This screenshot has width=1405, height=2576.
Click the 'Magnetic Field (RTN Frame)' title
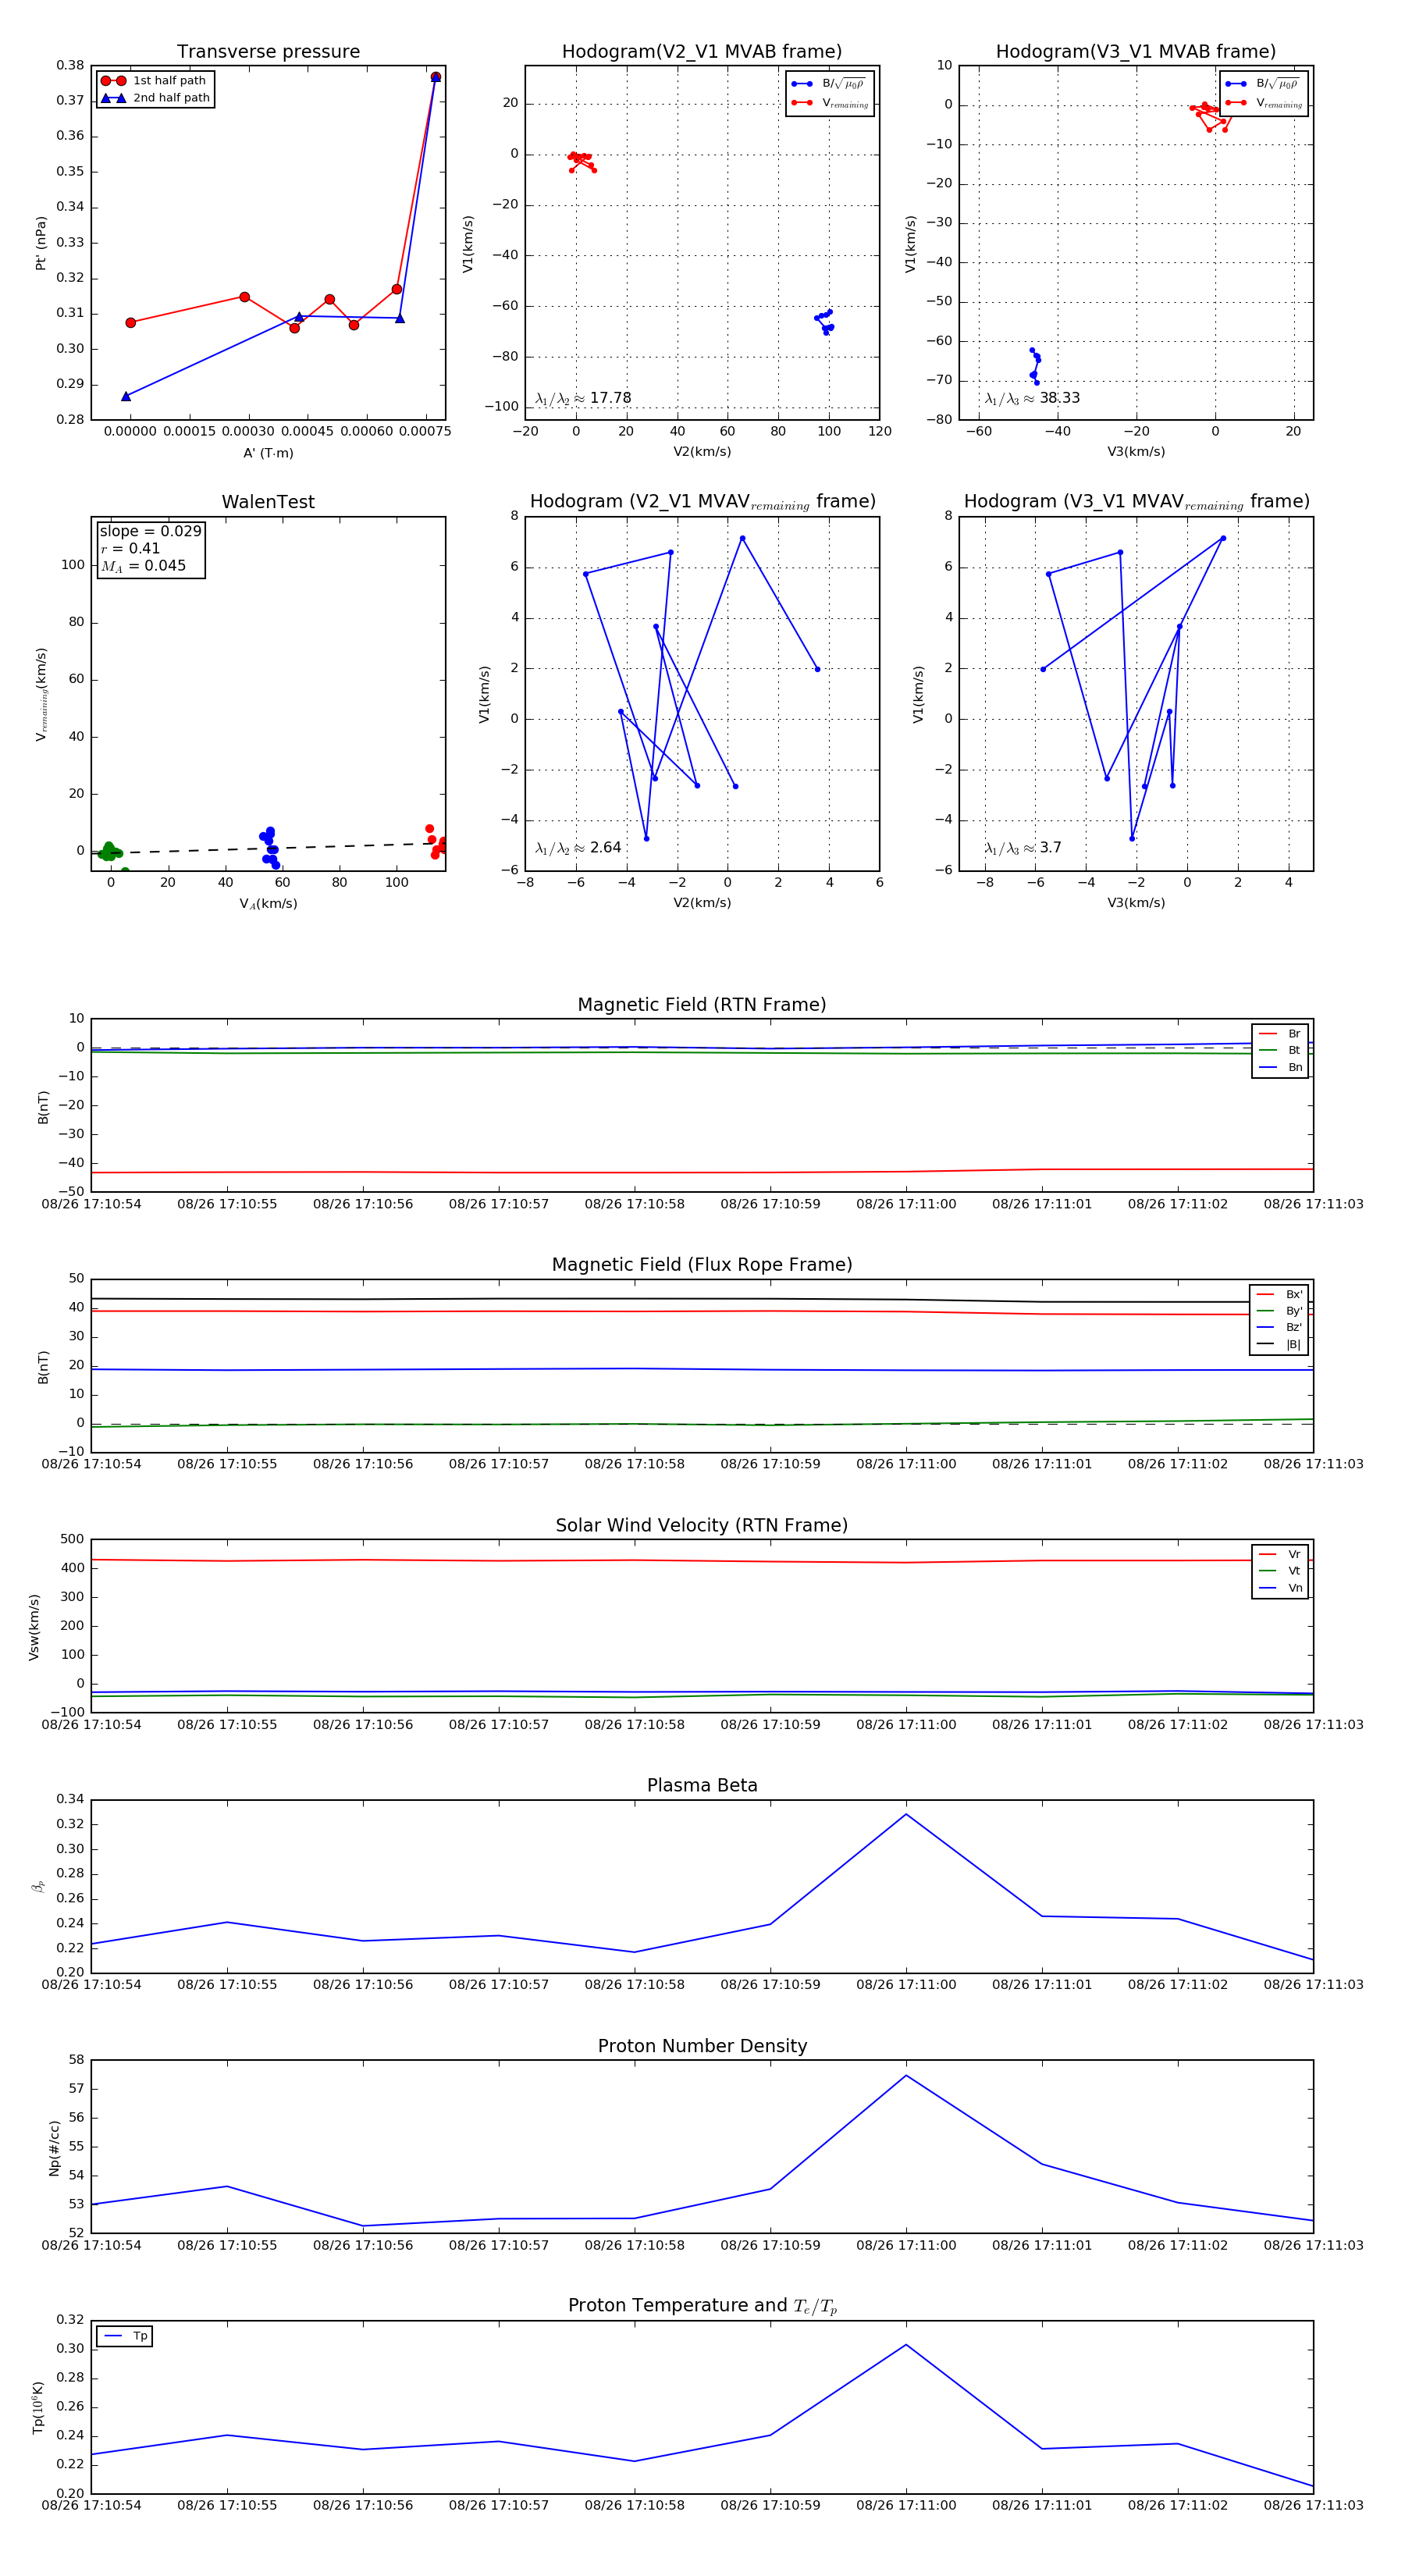click(702, 1005)
